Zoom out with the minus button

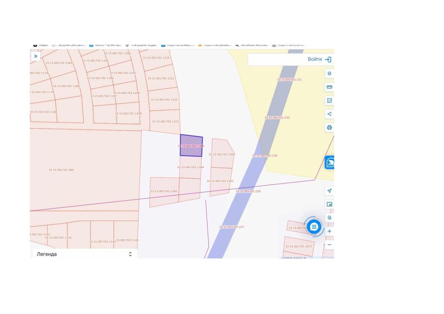click(x=329, y=244)
